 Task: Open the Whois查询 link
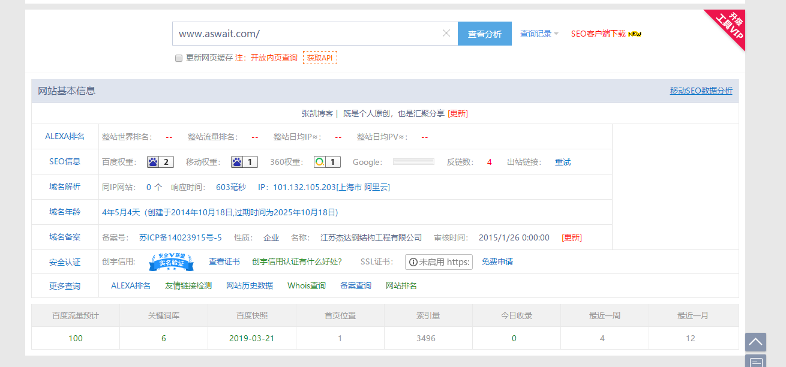point(306,286)
